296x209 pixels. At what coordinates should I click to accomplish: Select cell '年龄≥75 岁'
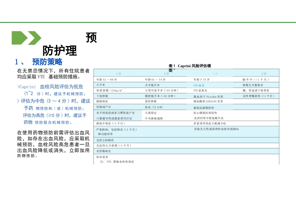coord(202,80)
